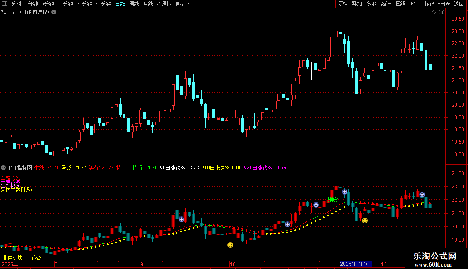Open the 北京板块 sector link

coord(12,258)
